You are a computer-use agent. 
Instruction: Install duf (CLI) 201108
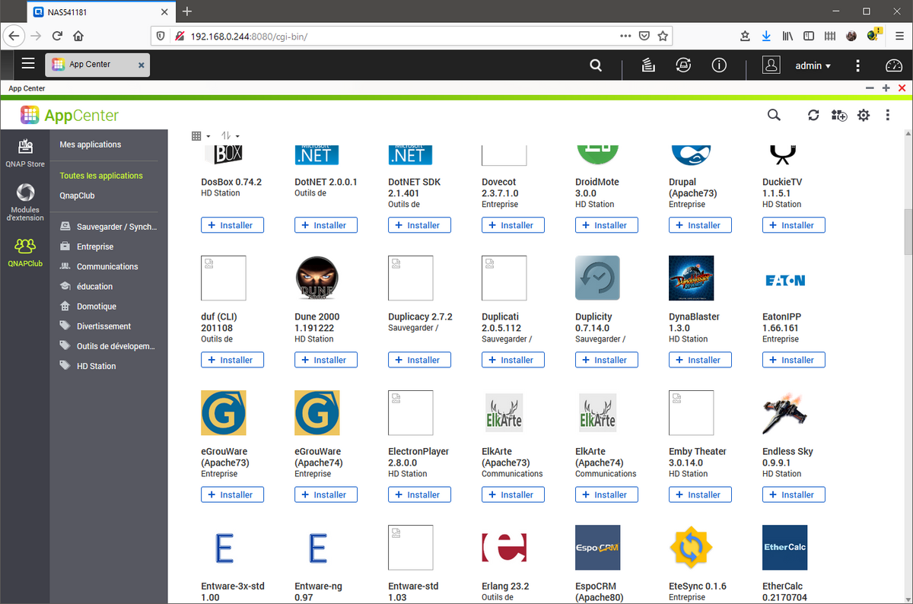point(232,360)
